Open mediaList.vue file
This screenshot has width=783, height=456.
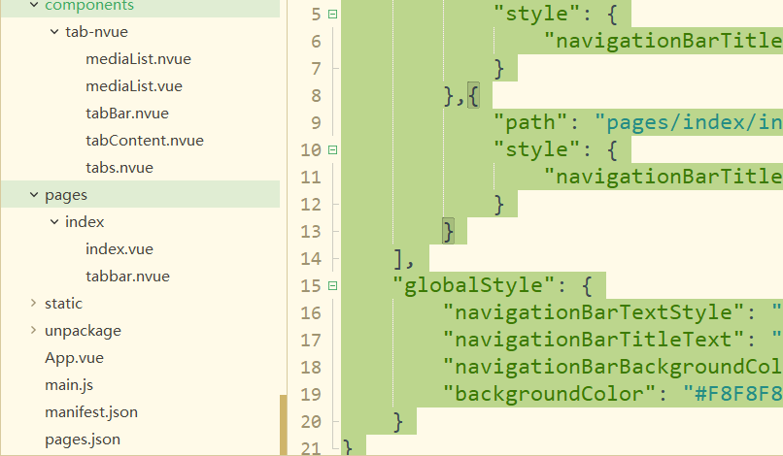pyautogui.click(x=134, y=86)
